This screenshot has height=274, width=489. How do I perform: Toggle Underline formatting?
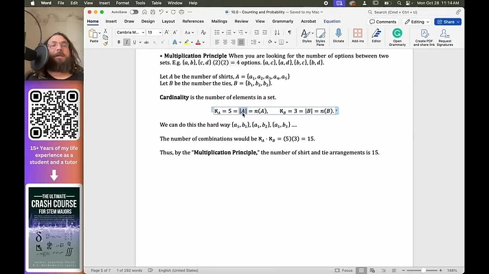pyautogui.click(x=135, y=42)
